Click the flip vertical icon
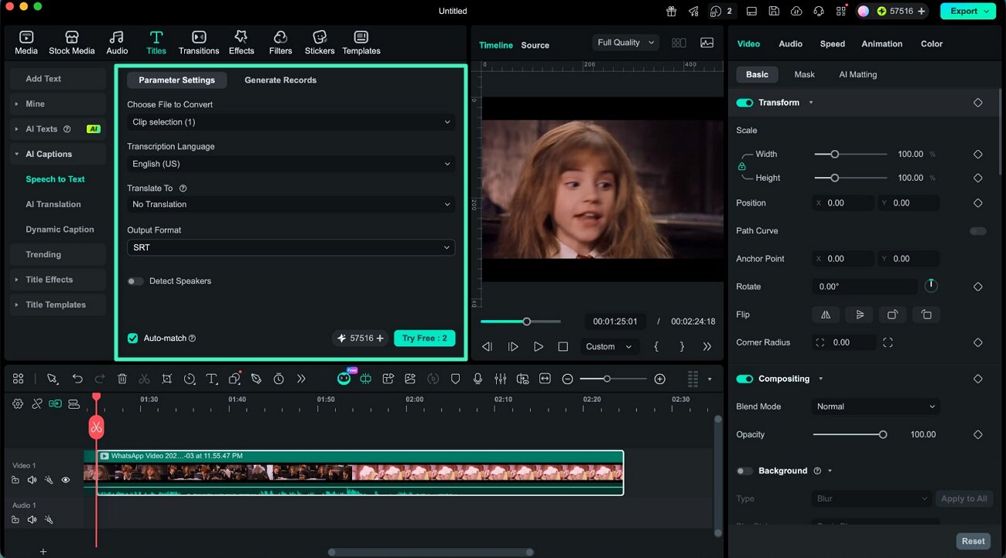Screen dimensions: 1006x558 859,315
